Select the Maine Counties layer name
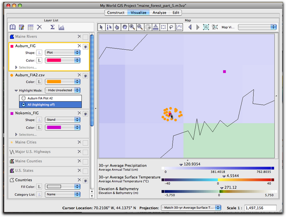This screenshot has width=286, height=217. point(29,161)
